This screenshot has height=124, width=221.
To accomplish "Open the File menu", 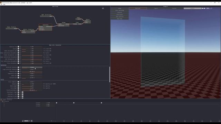I will (x=1, y=4).
